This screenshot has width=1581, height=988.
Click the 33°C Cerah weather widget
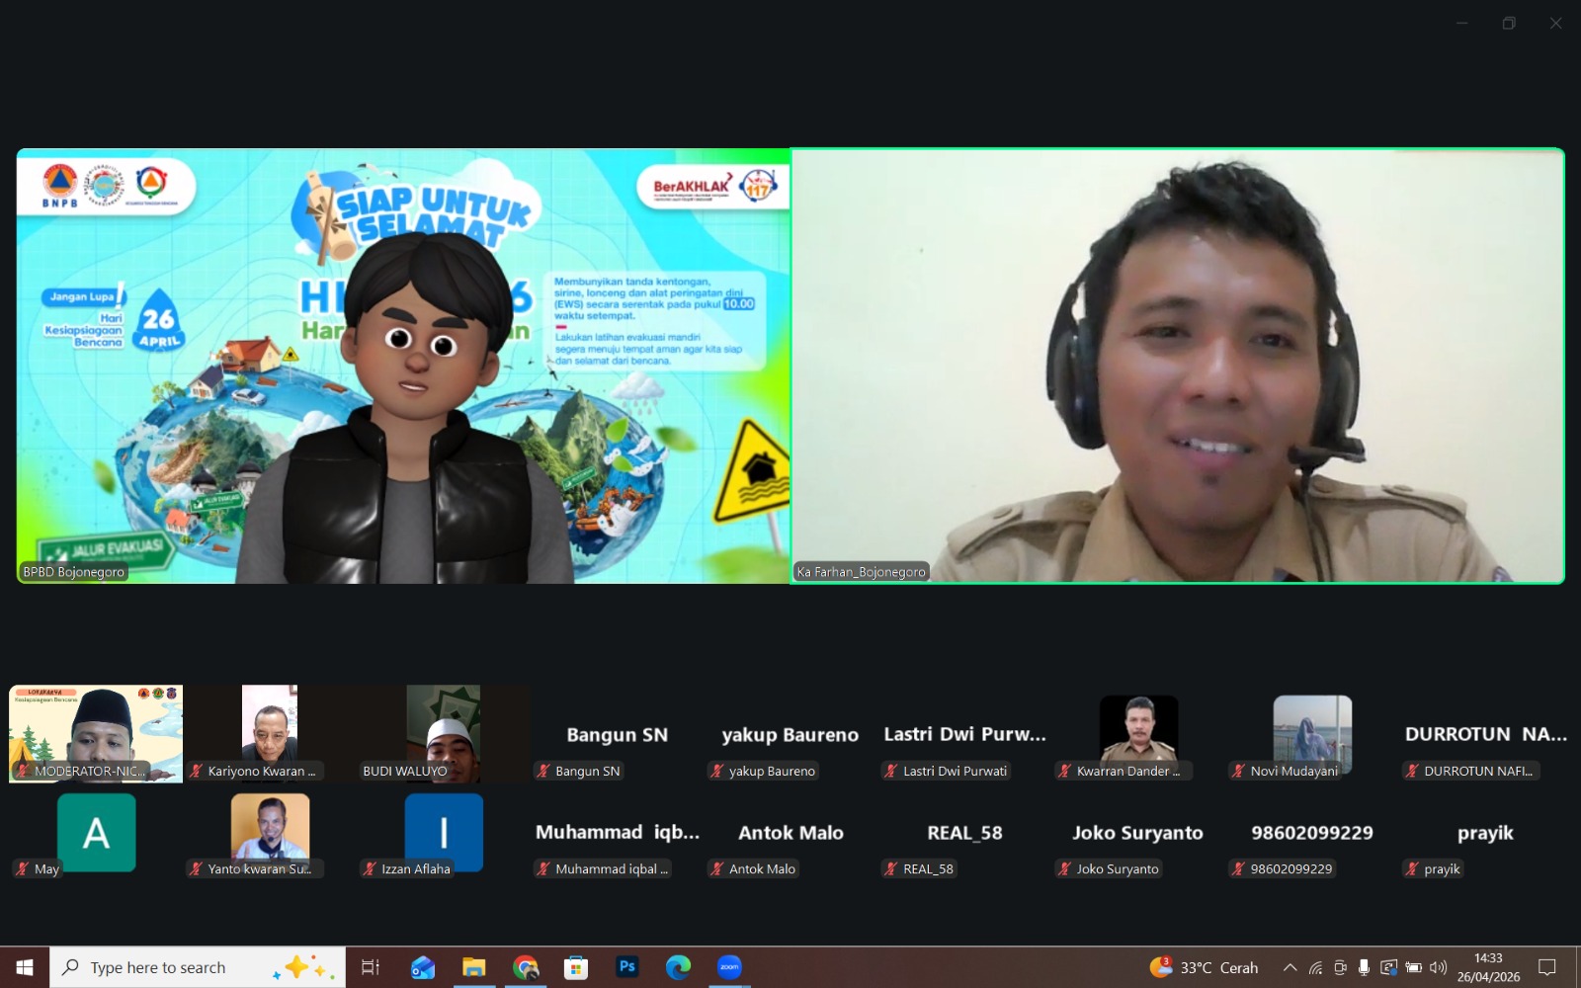[1205, 967]
